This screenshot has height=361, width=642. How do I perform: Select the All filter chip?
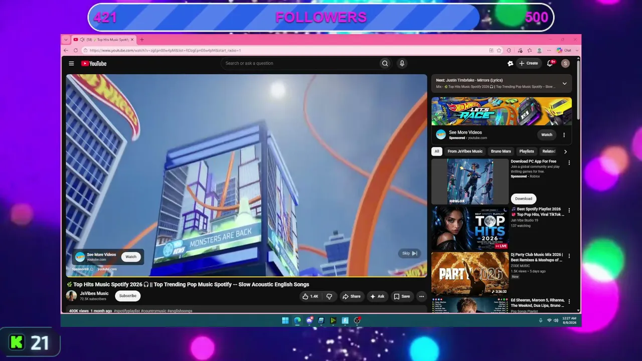pos(437,151)
